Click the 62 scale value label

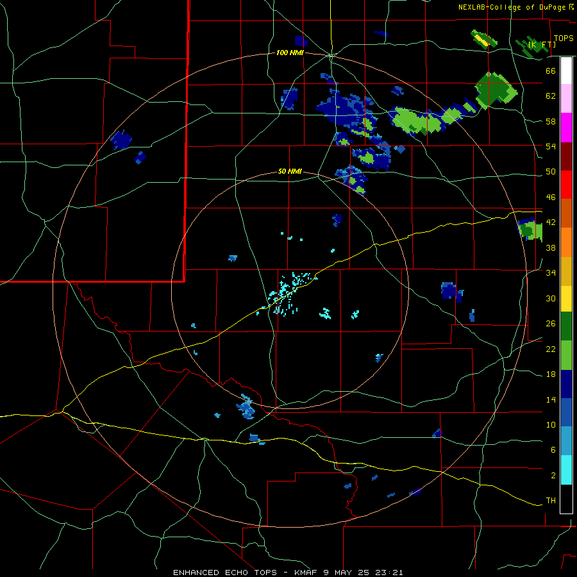(551, 96)
